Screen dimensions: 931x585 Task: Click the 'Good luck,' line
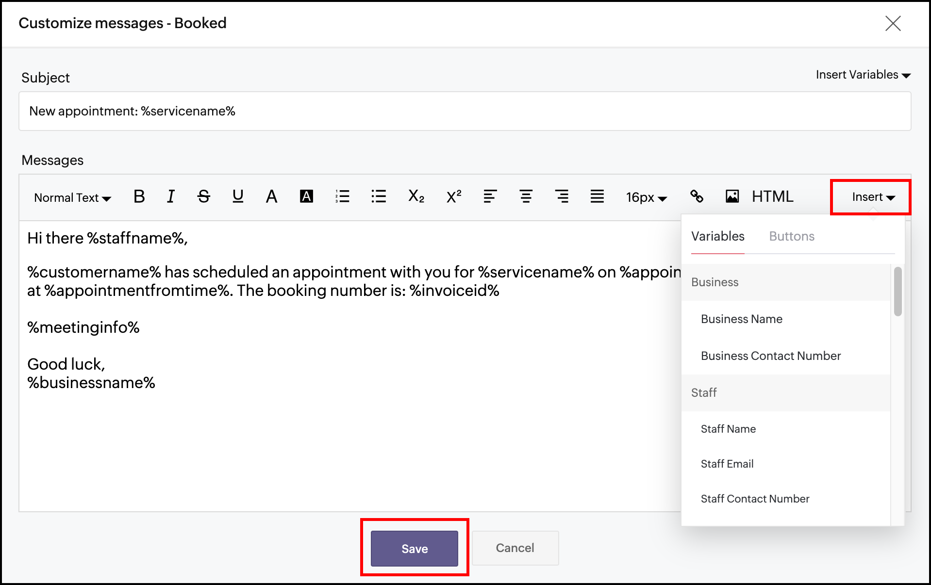pyautogui.click(x=66, y=364)
